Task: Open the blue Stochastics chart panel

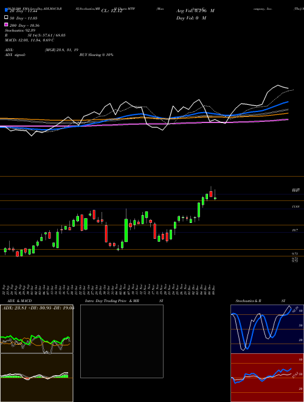Action: [x=267, y=329]
